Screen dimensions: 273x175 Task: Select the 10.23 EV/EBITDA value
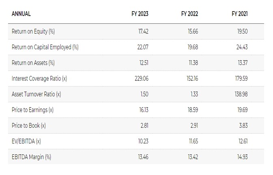tap(143, 141)
